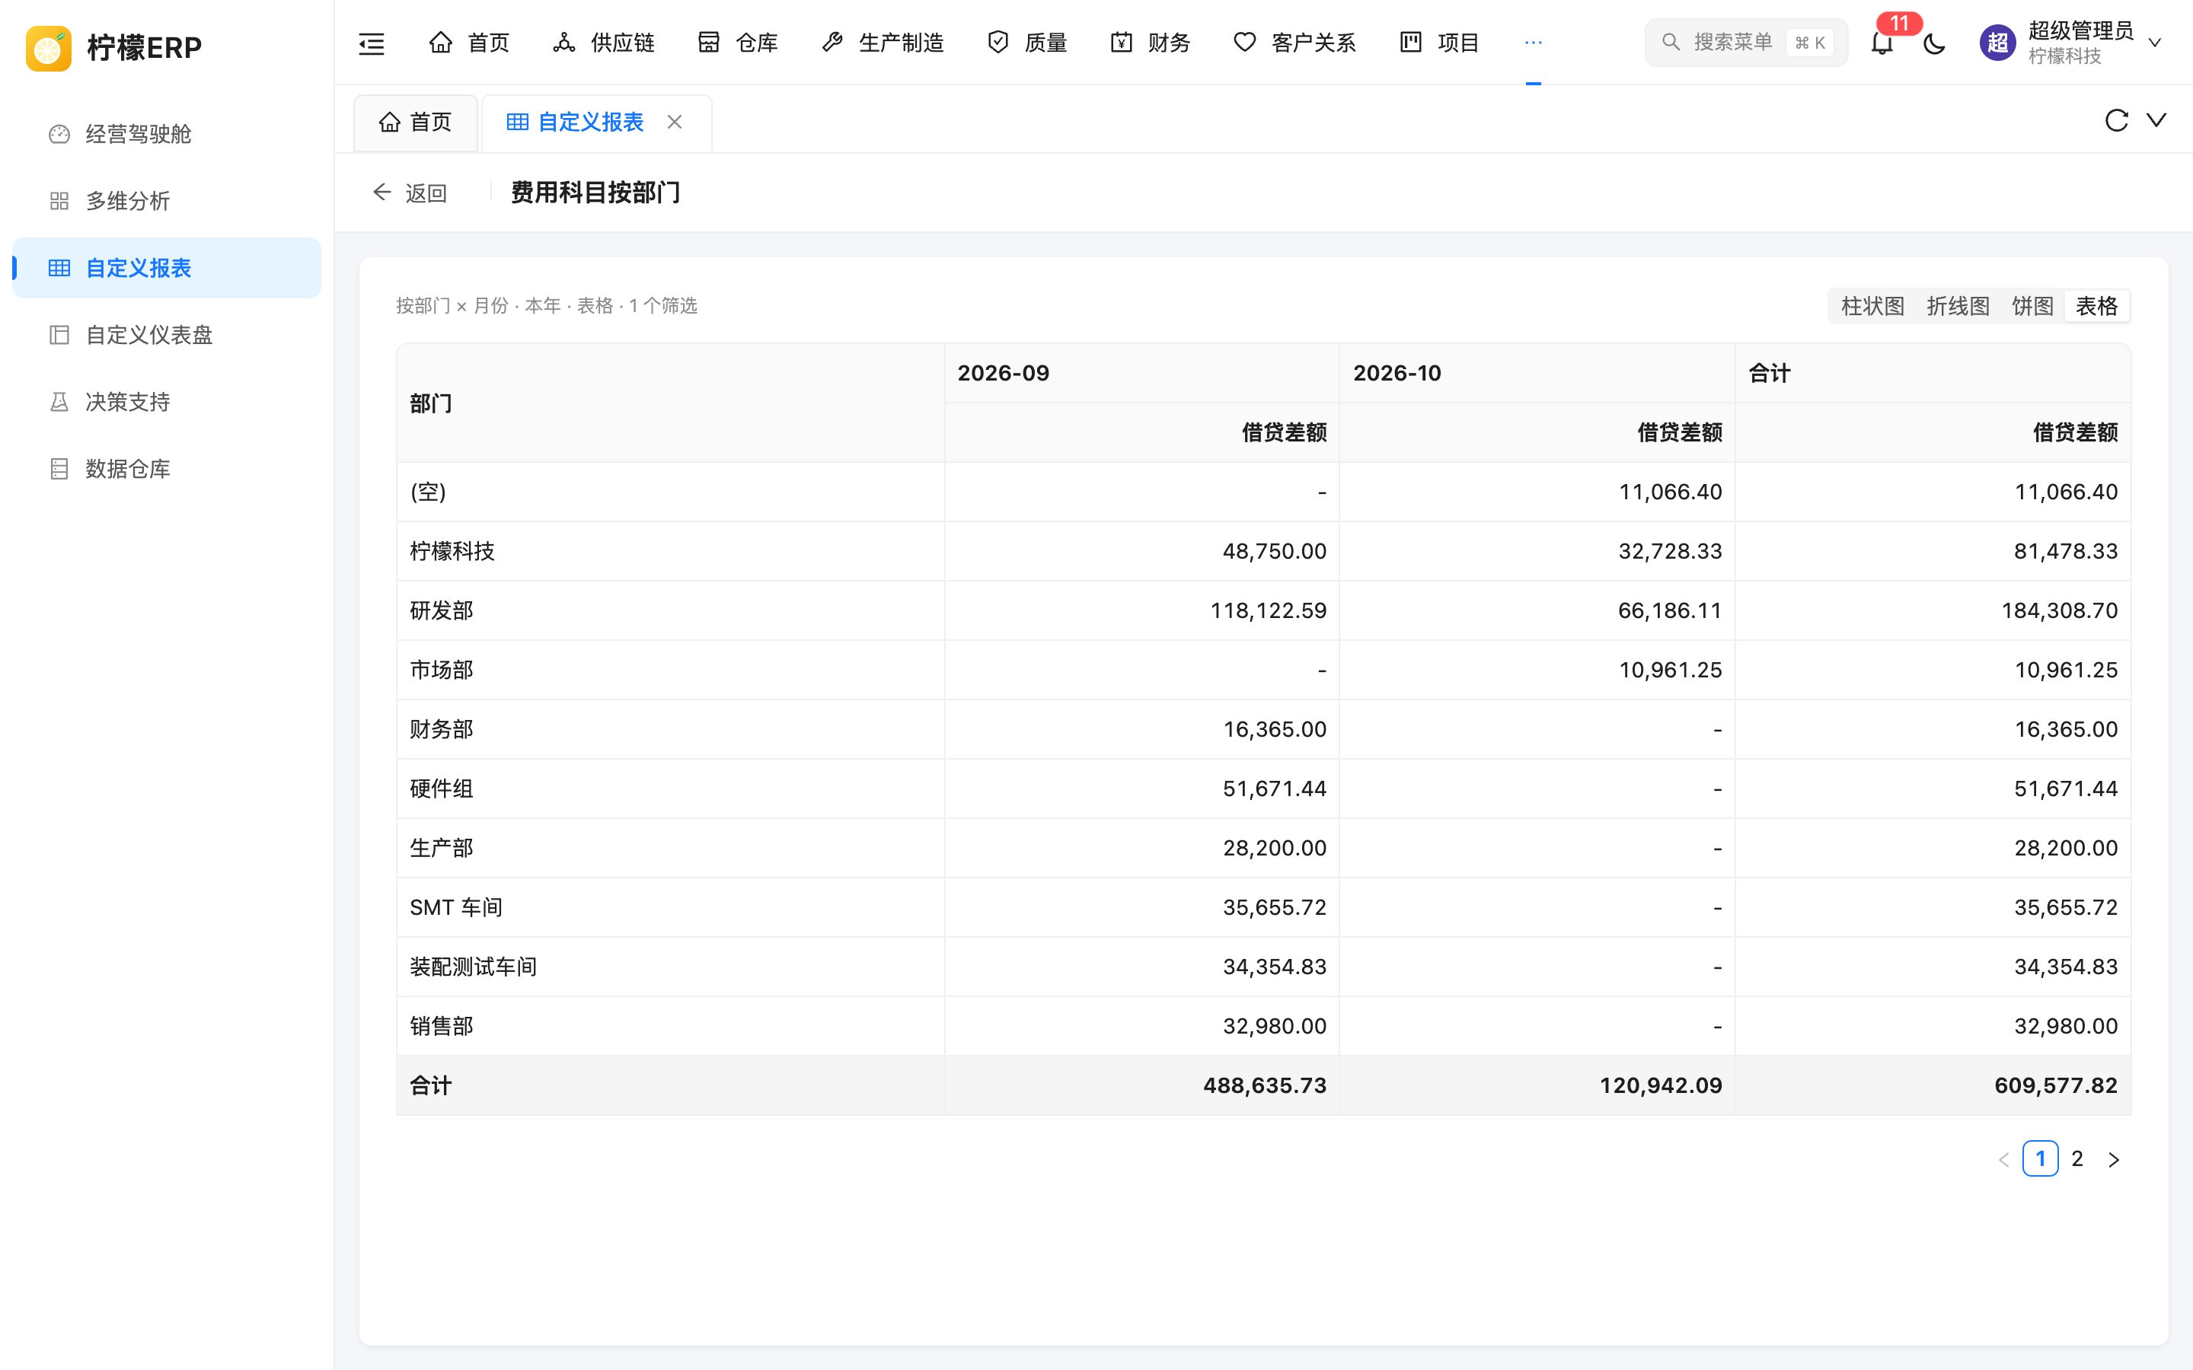The height and width of the screenshot is (1370, 2193).
Task: Open the 供应链 menu
Action: click(604, 43)
